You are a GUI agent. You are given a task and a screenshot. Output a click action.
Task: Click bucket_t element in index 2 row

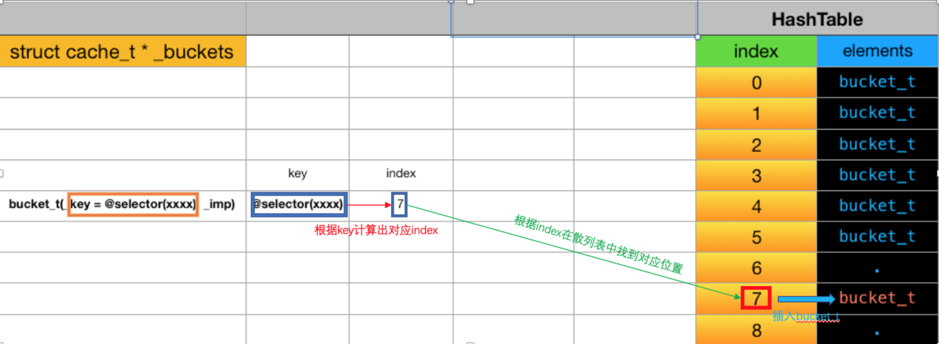point(877,144)
